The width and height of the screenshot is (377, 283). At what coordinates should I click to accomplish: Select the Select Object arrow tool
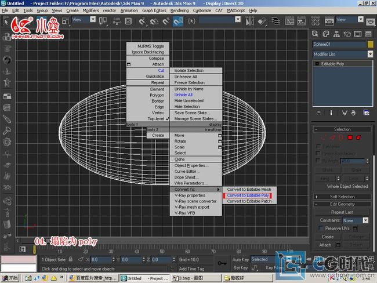click(x=6, y=21)
